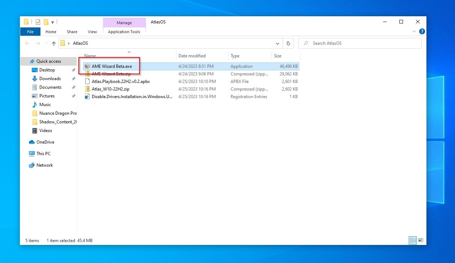Sort files by Date modified column
The image size is (455, 263).
[x=192, y=56]
